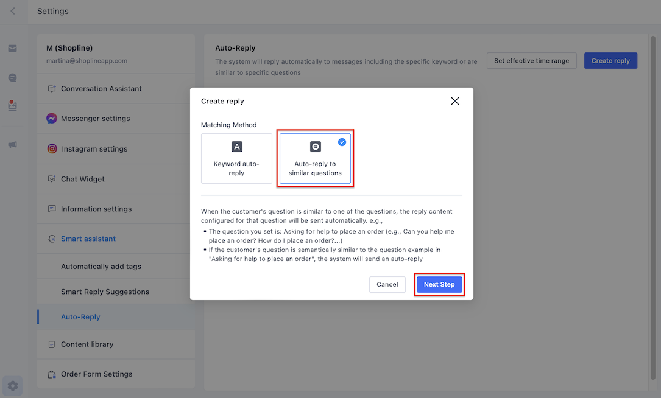The width and height of the screenshot is (661, 398).
Task: Select the Auto-Reply submenu item
Action: 116,317
